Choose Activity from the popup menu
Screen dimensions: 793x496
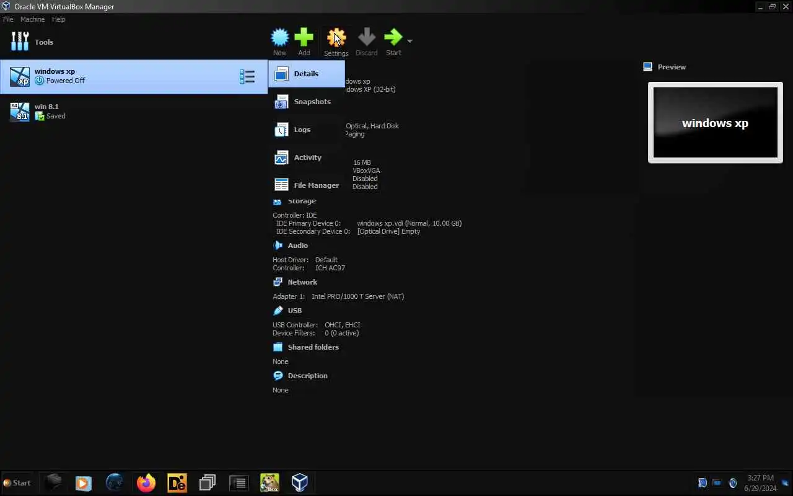(307, 157)
